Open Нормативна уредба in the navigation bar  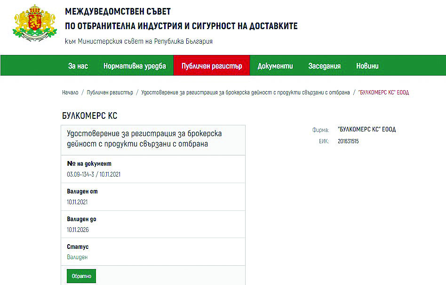pos(135,66)
